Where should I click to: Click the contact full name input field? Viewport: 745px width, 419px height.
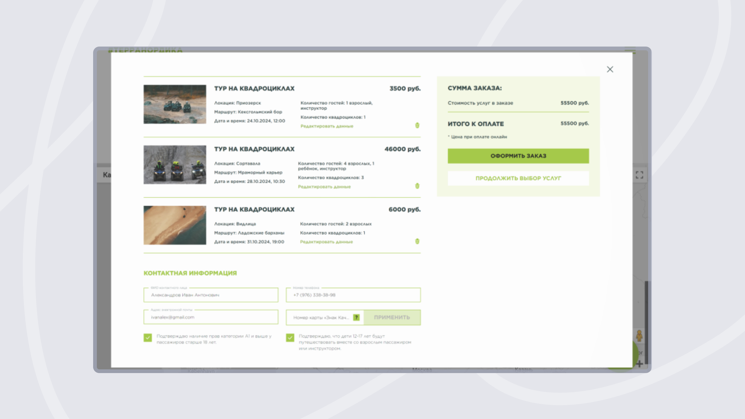[x=211, y=295]
